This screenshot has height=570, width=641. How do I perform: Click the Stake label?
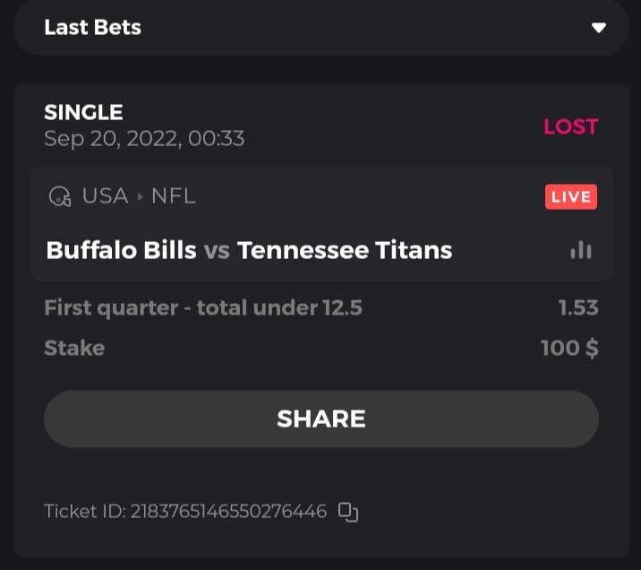[x=74, y=348]
